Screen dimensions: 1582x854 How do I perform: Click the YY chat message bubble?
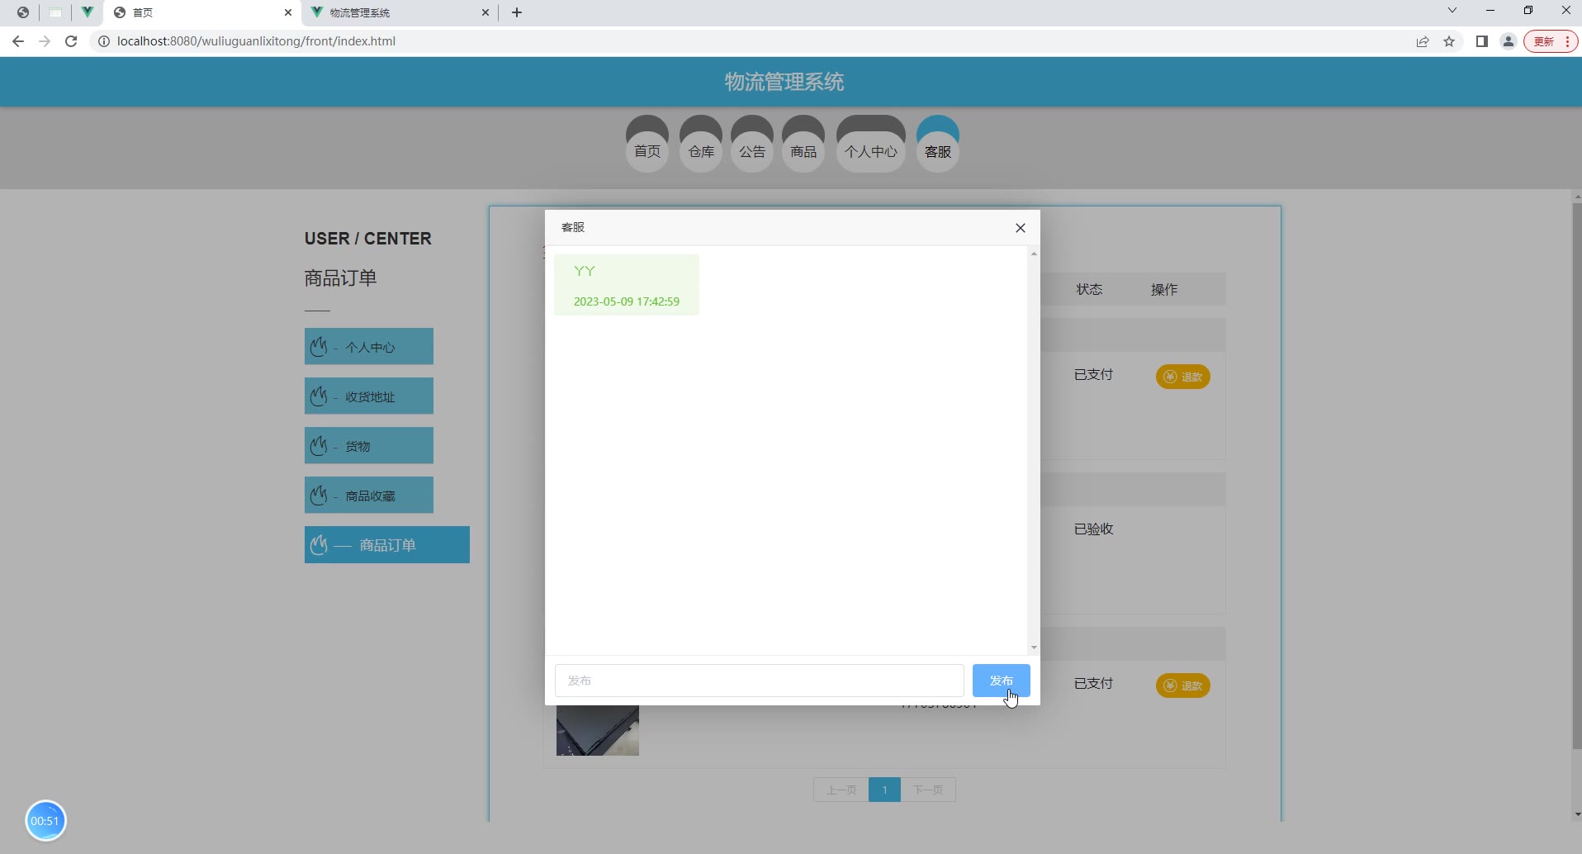[x=627, y=285]
